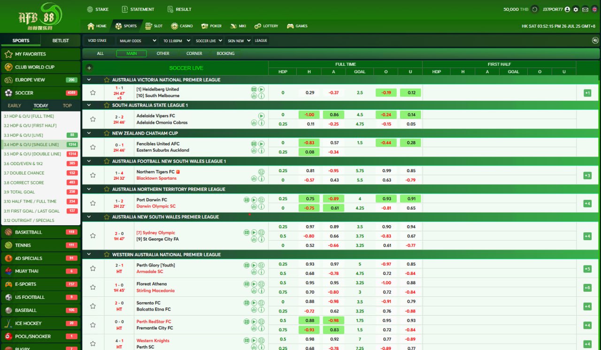Open the LOTTERY menu
The image size is (601, 350).
[x=266, y=26]
